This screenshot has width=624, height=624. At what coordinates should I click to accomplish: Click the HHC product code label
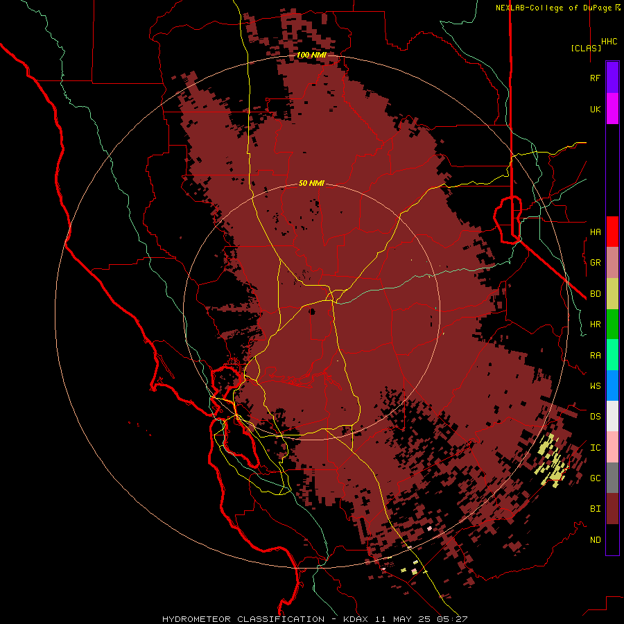(x=609, y=42)
